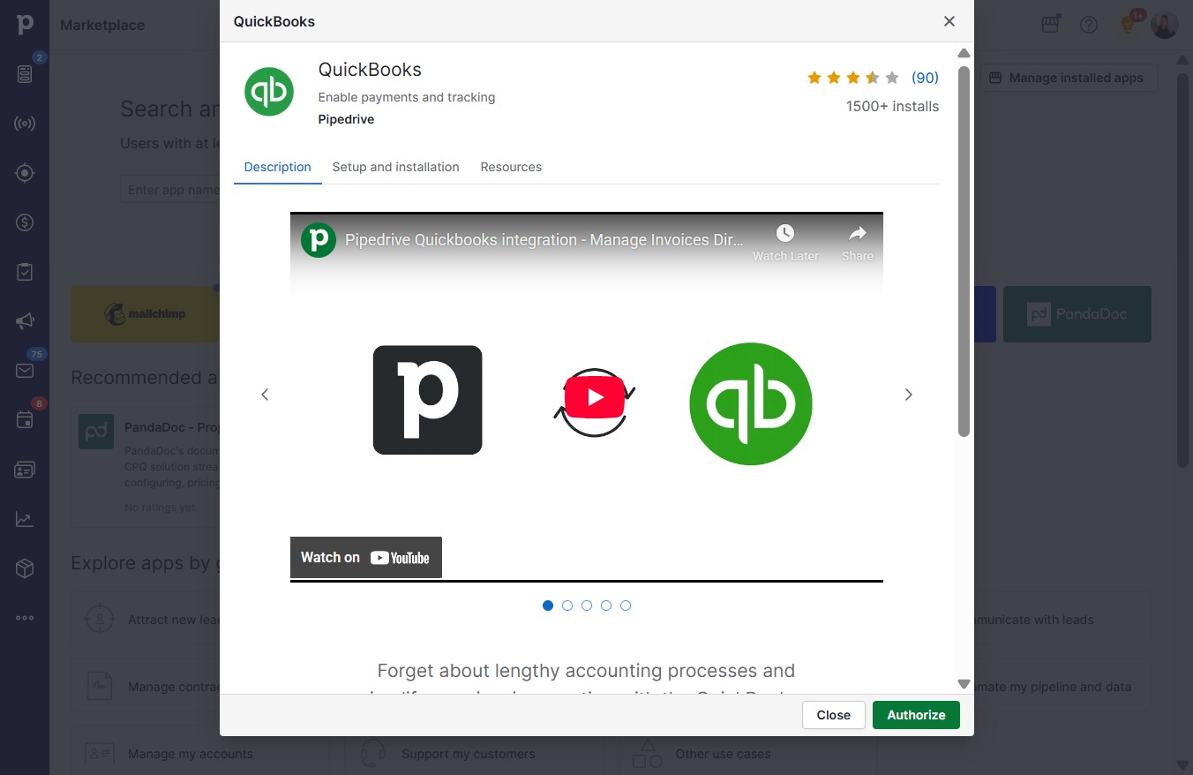Click the Enter app name search field
Image resolution: width=1193 pixels, height=775 pixels.
[169, 190]
